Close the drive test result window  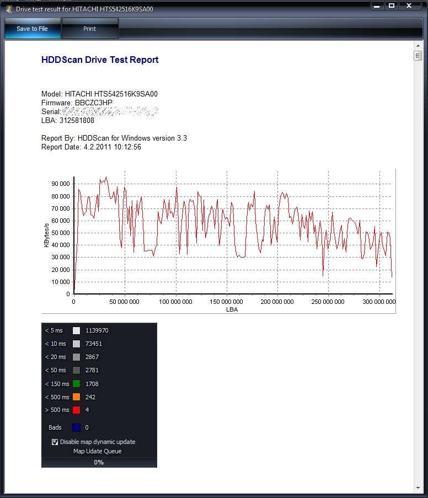(x=409, y=6)
